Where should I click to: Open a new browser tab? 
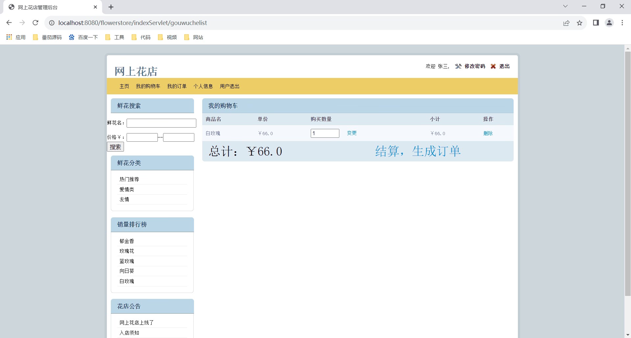coord(111,7)
